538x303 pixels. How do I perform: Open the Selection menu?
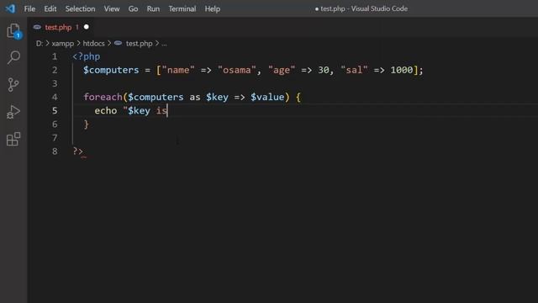point(81,9)
